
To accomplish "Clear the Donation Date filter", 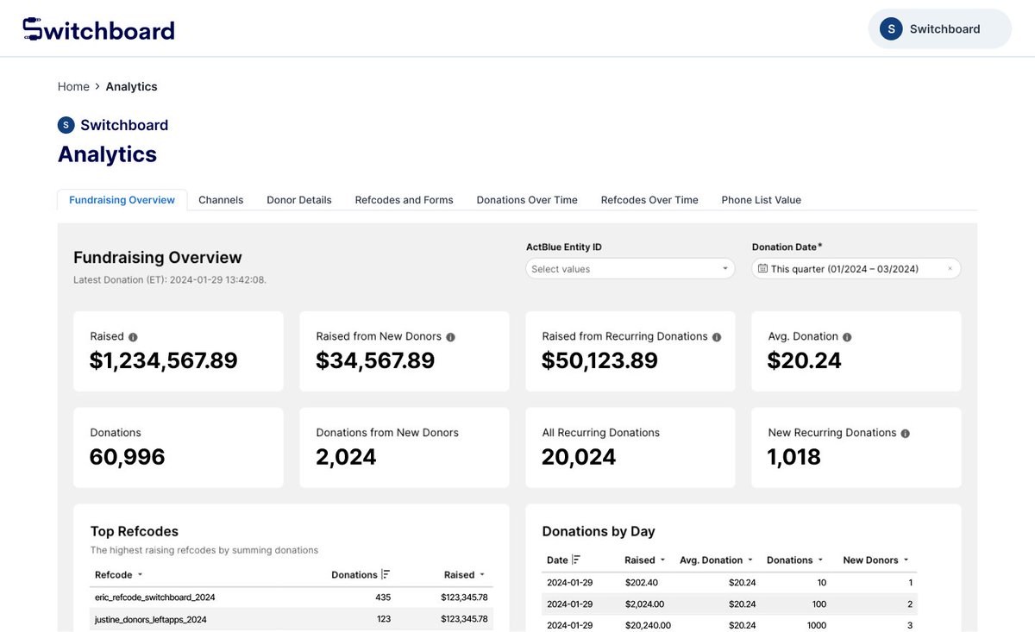I will click(952, 268).
